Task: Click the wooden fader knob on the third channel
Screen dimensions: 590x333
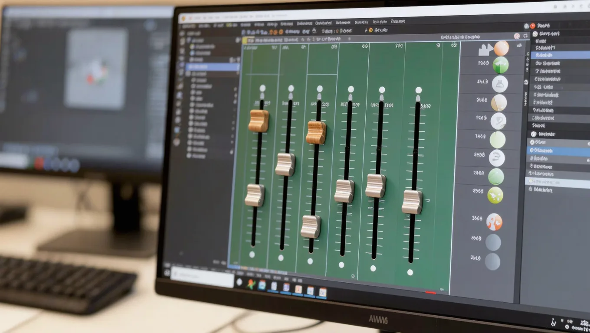Action: (x=316, y=132)
